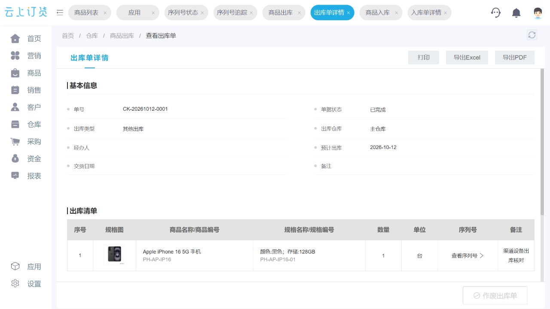
Task: Select the order number CK-20261012-0001
Action: 145,109
